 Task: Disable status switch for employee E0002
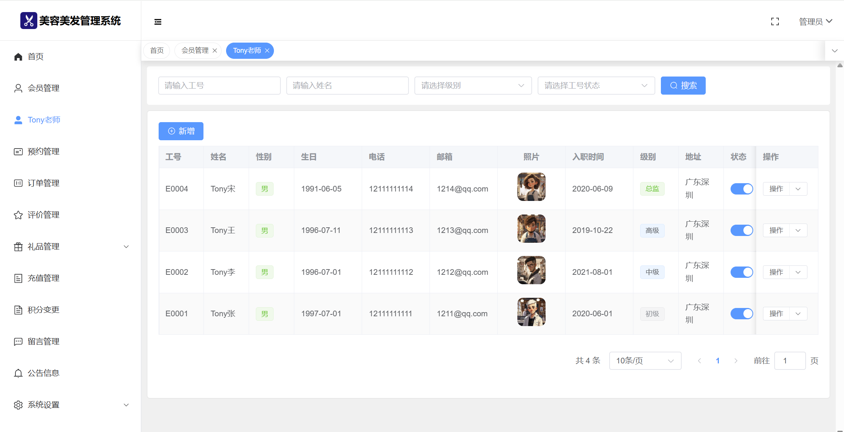click(x=742, y=272)
